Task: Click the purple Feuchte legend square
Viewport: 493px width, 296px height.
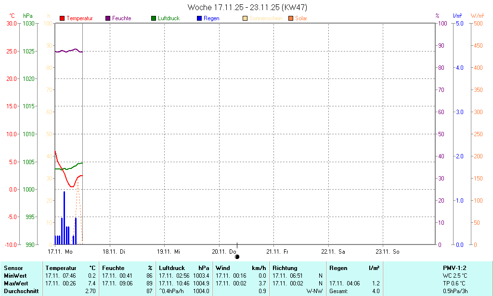Action: coord(108,18)
